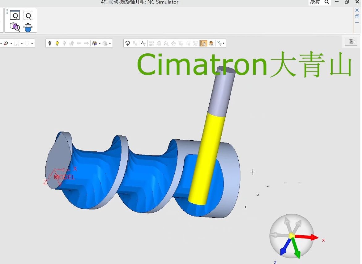This screenshot has width=362, height=264.
Task: Click the simulation panel button at top right
Action: point(351,41)
